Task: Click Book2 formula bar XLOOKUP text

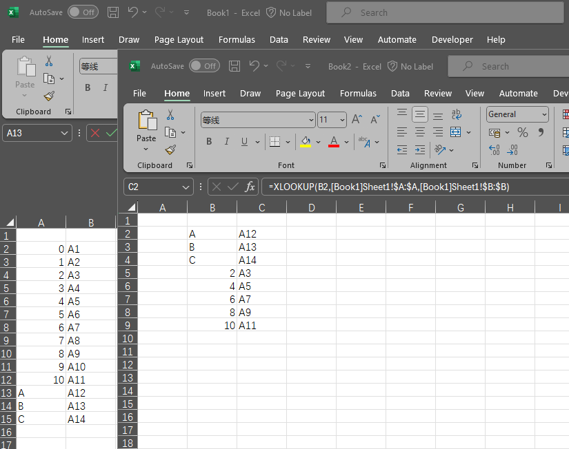Action: coord(389,187)
